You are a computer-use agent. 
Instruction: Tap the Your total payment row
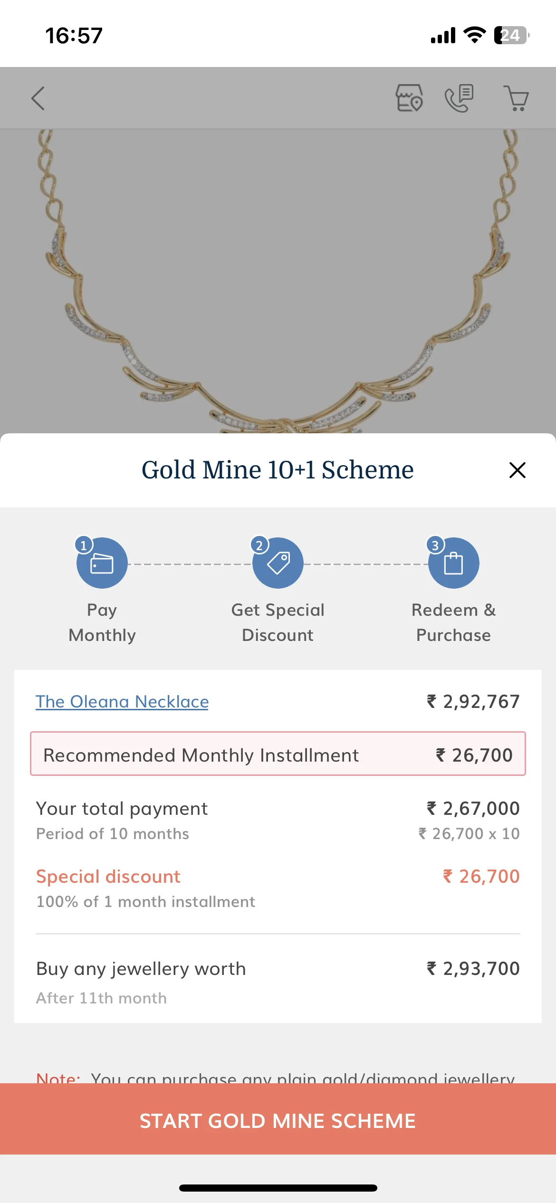pyautogui.click(x=278, y=820)
